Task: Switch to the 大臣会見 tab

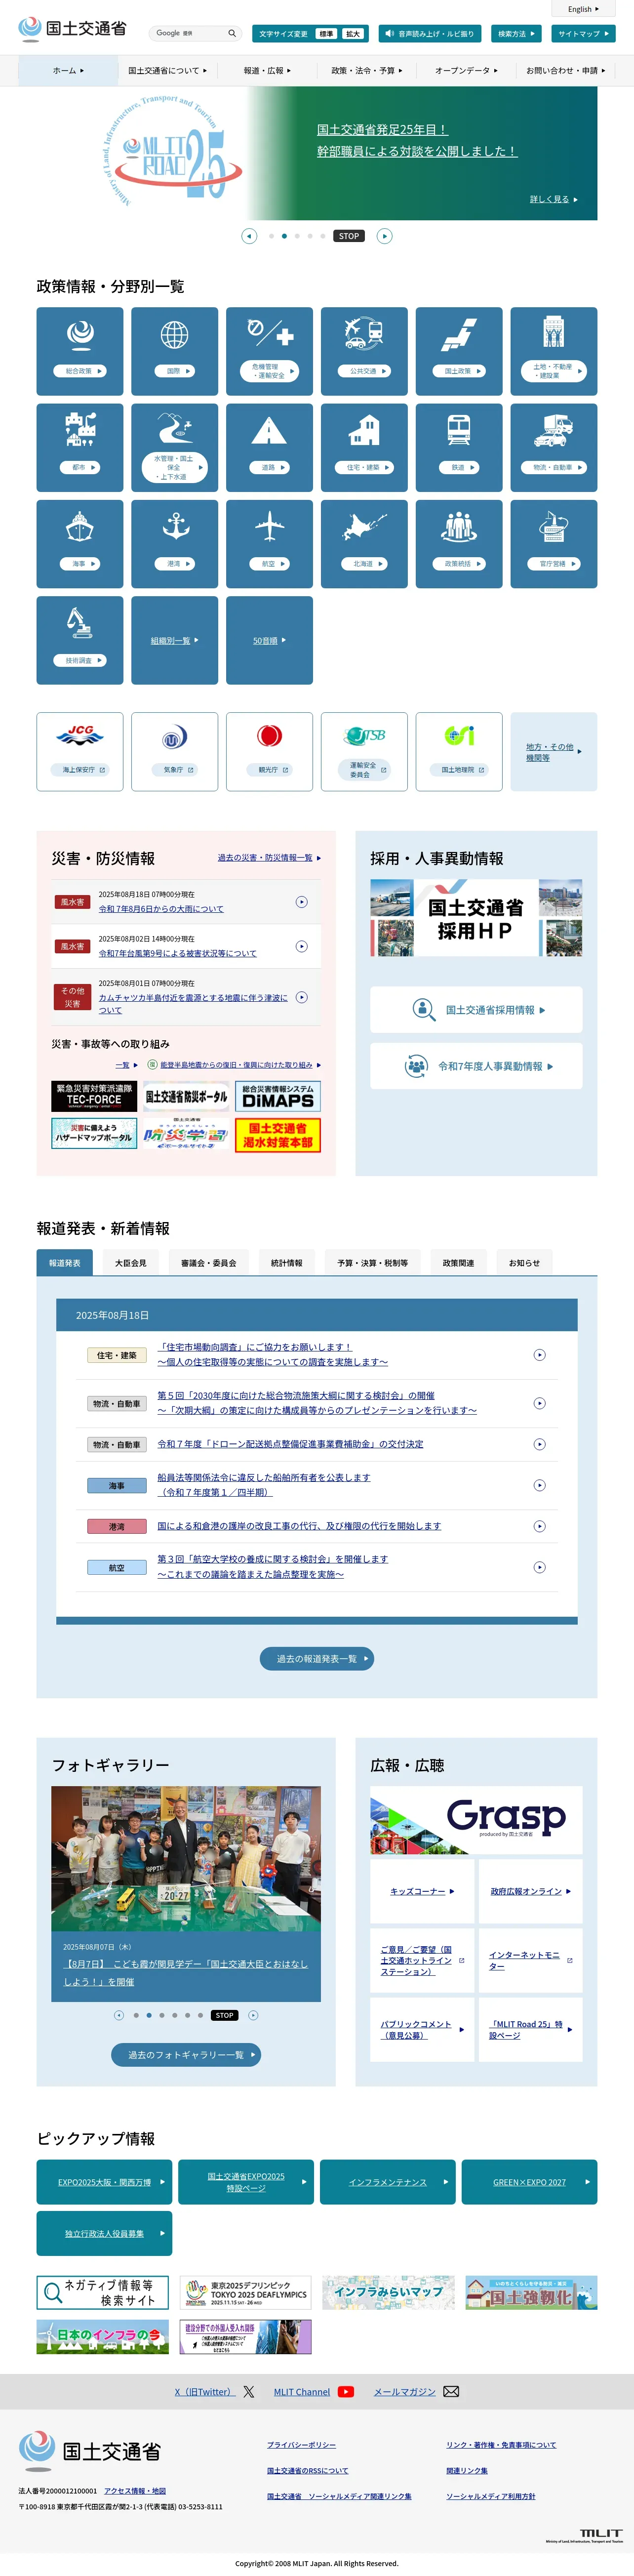Action: [x=130, y=1263]
